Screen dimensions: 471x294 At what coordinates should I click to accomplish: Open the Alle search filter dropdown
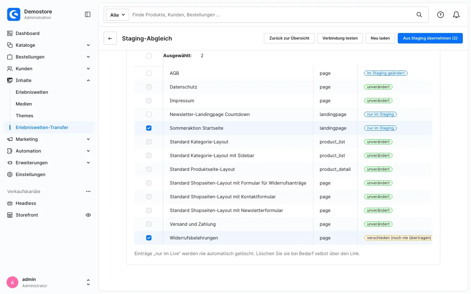[118, 15]
